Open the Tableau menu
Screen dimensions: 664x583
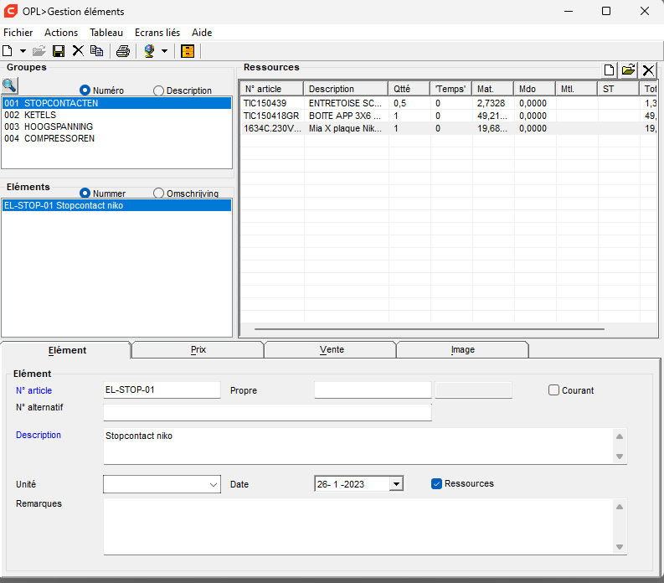point(106,33)
